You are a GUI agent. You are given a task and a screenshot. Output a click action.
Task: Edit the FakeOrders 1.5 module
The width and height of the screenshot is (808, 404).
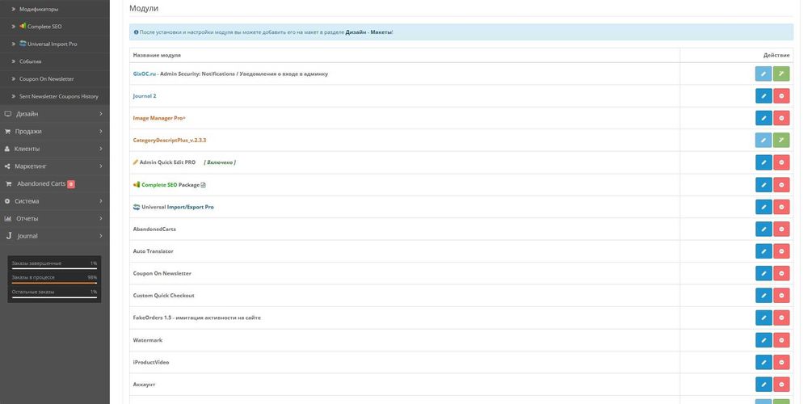point(764,318)
